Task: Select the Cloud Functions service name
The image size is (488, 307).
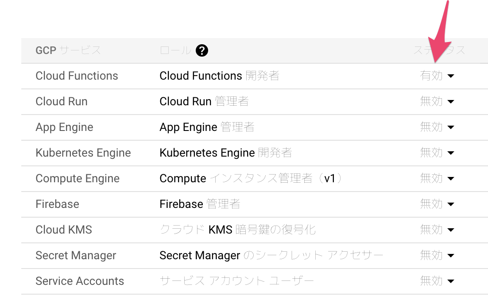Action: click(77, 76)
